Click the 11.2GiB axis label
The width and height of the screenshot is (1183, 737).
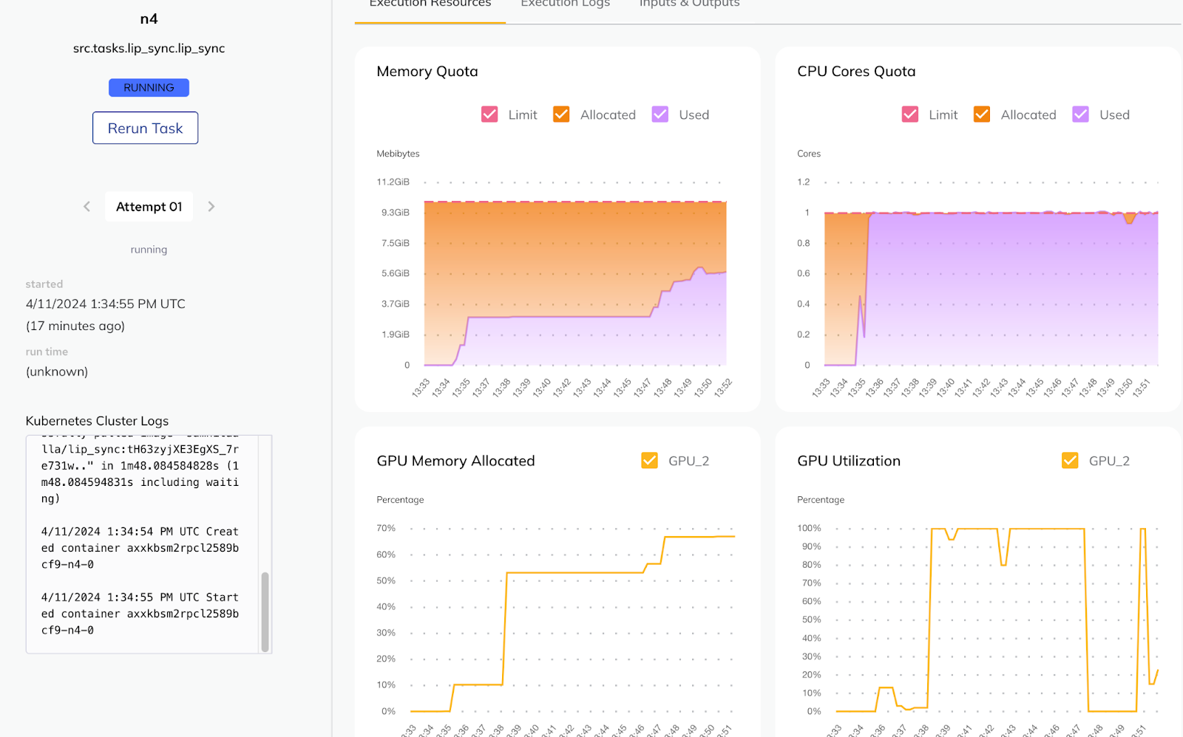393,182
